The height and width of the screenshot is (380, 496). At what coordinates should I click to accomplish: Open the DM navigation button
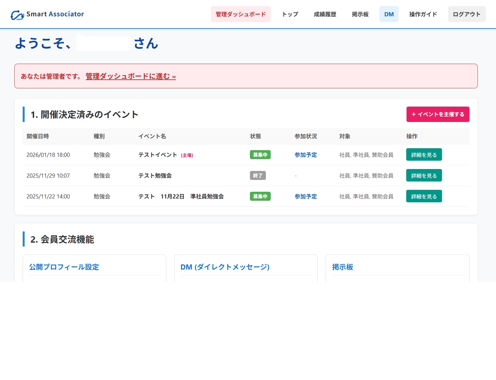click(x=389, y=14)
